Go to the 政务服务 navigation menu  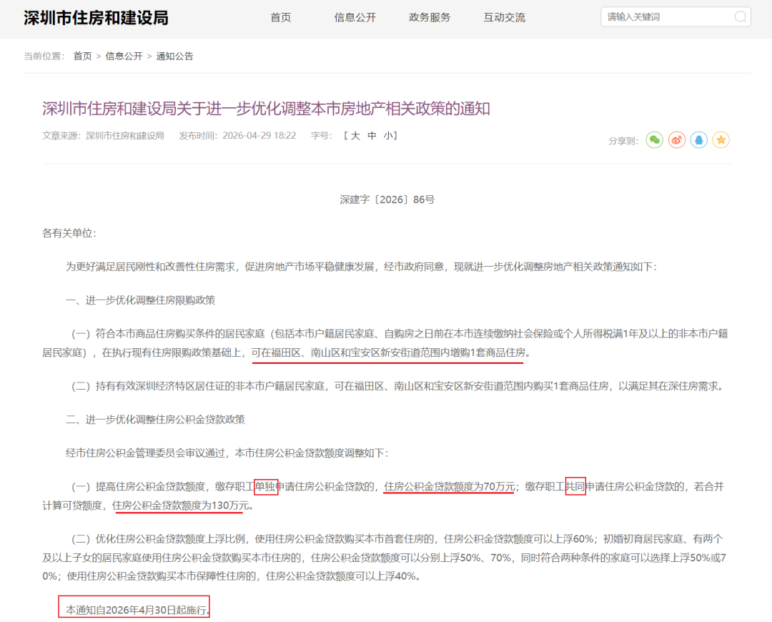click(x=430, y=18)
